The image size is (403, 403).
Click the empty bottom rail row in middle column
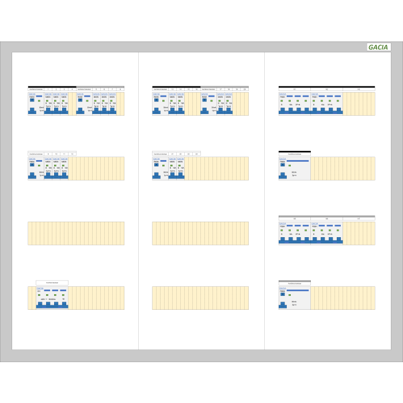200,298
